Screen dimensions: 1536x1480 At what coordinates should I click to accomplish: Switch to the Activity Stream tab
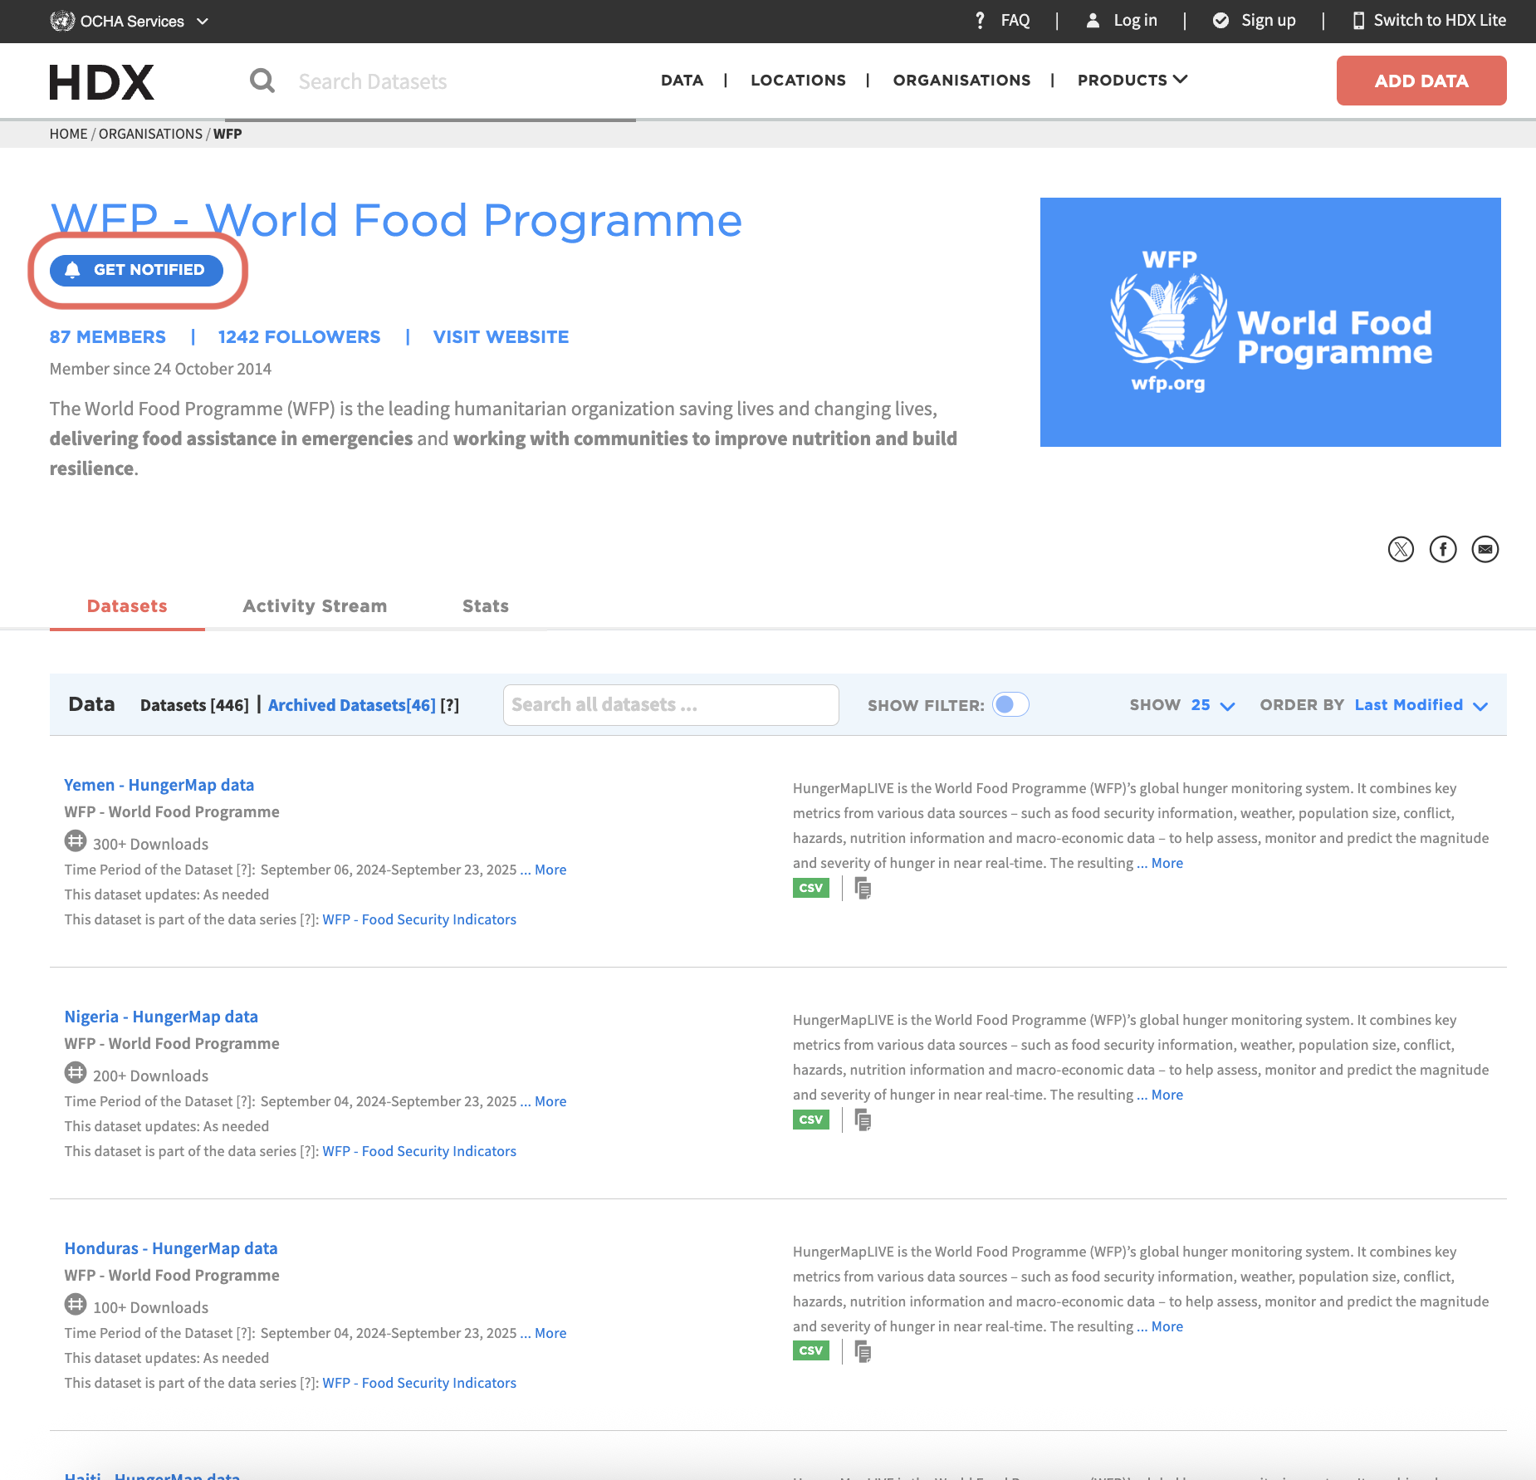315,606
